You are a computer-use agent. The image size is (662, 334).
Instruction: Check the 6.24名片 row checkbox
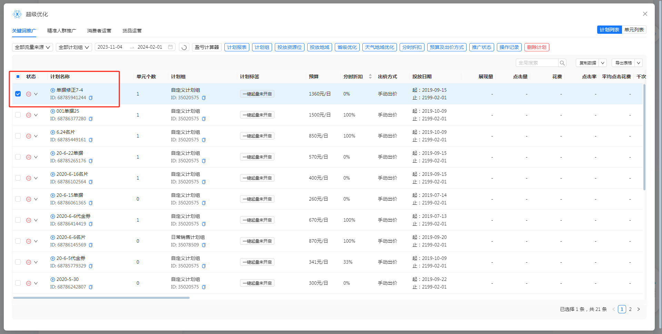click(x=18, y=136)
